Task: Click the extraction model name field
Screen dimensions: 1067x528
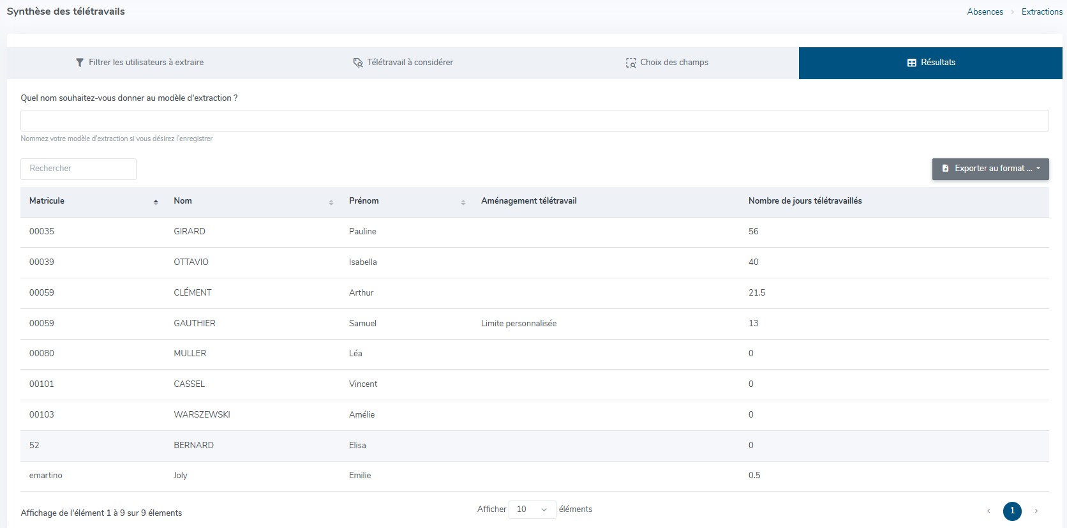Action: (534, 121)
